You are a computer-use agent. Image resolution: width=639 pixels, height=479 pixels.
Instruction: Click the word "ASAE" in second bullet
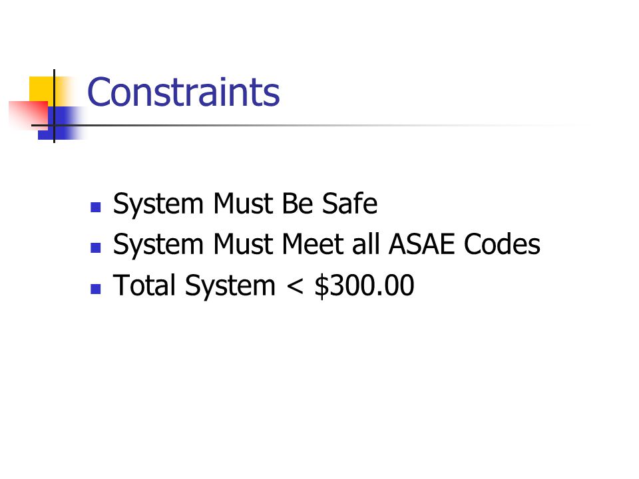point(421,244)
